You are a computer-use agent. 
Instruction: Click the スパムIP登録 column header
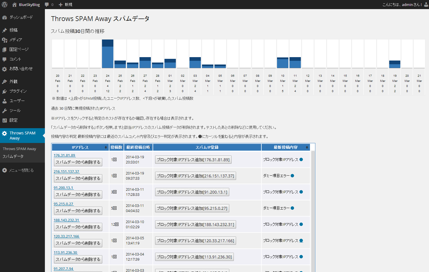[207, 147]
